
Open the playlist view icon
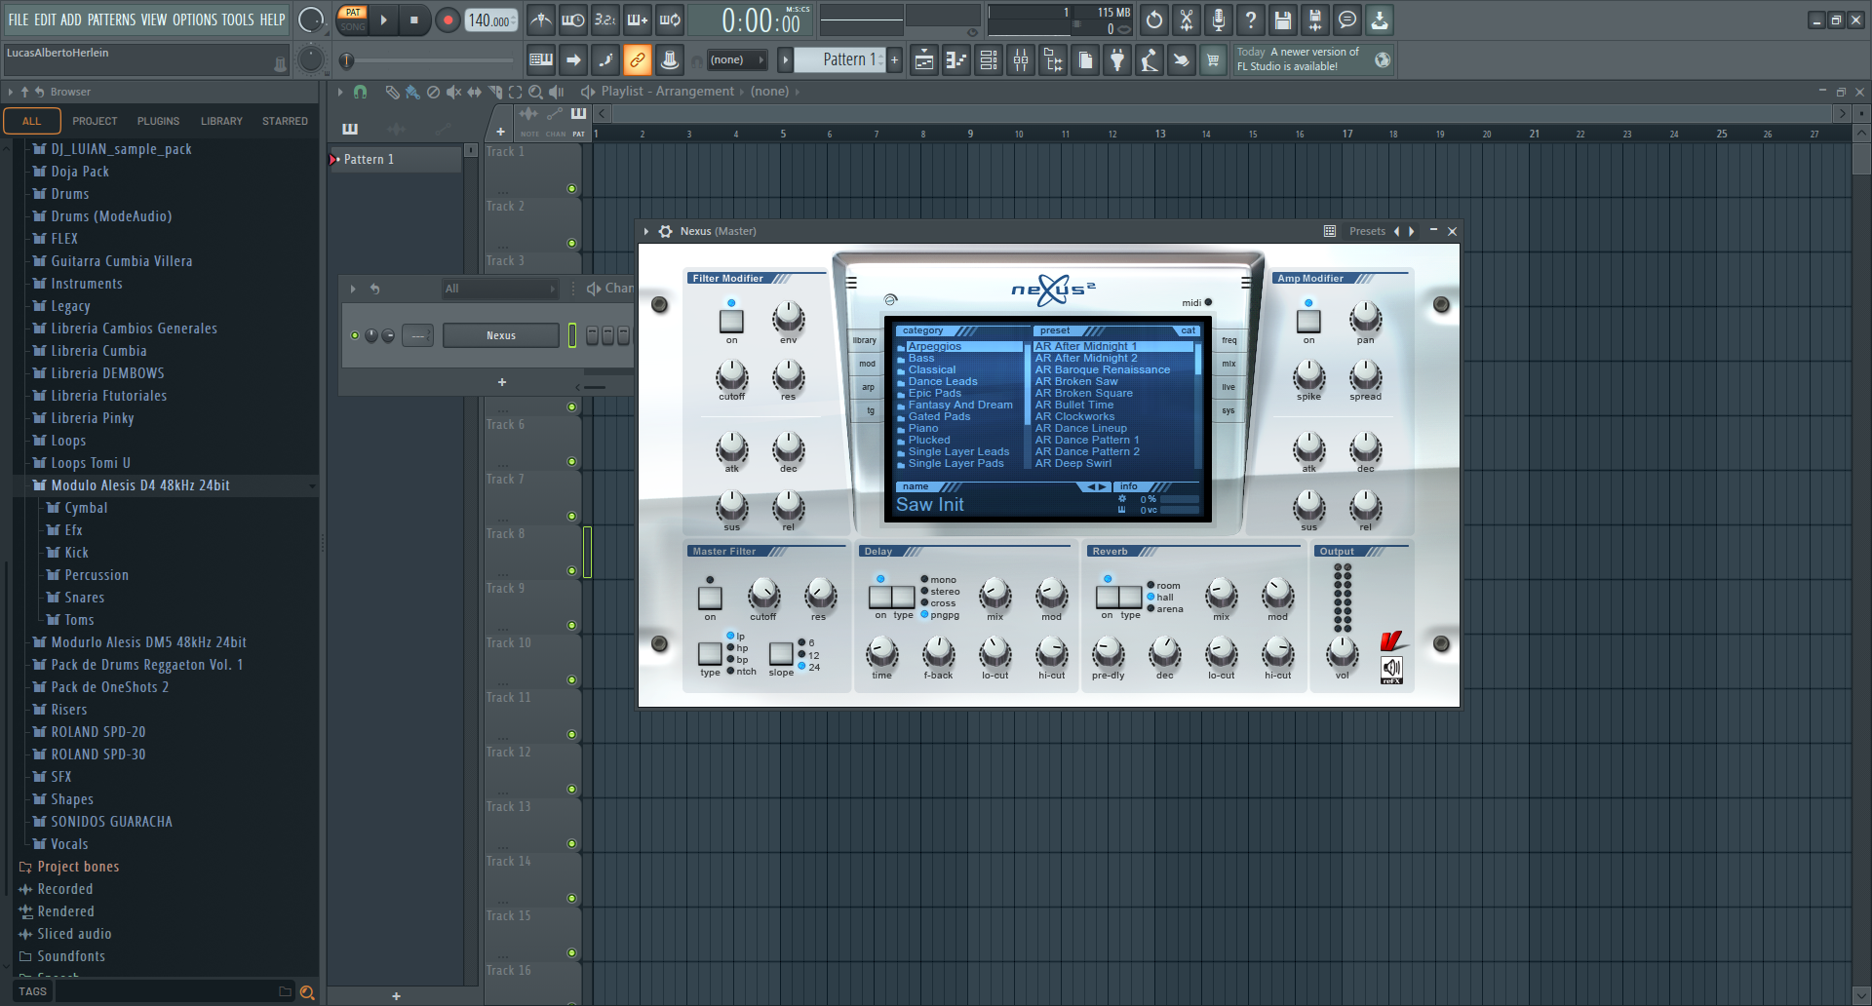923,60
